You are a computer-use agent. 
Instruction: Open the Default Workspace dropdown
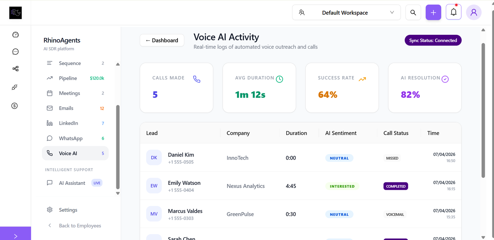(346, 13)
